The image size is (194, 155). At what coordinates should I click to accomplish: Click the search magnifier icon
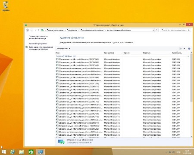[189, 30]
